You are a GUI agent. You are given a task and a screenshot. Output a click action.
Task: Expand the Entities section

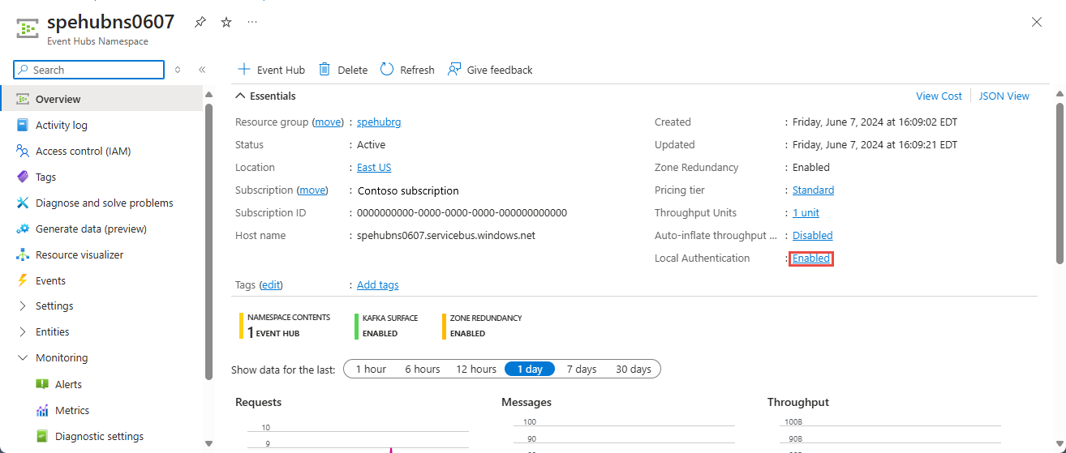pos(22,332)
